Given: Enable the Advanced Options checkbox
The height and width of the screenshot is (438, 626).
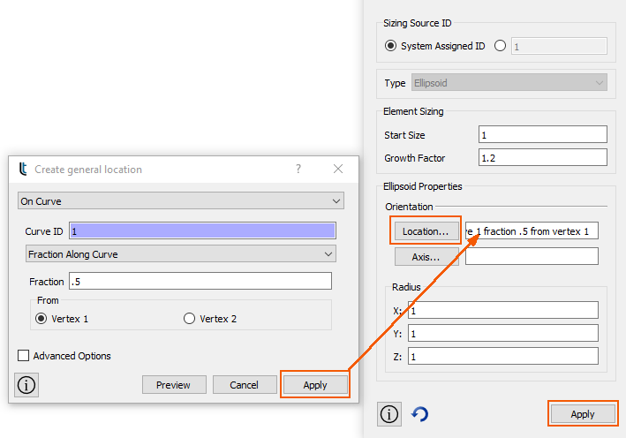Looking at the screenshot, I should [24, 356].
